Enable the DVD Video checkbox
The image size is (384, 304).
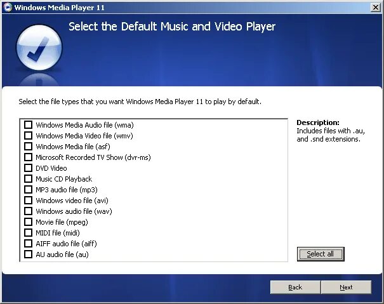28,168
